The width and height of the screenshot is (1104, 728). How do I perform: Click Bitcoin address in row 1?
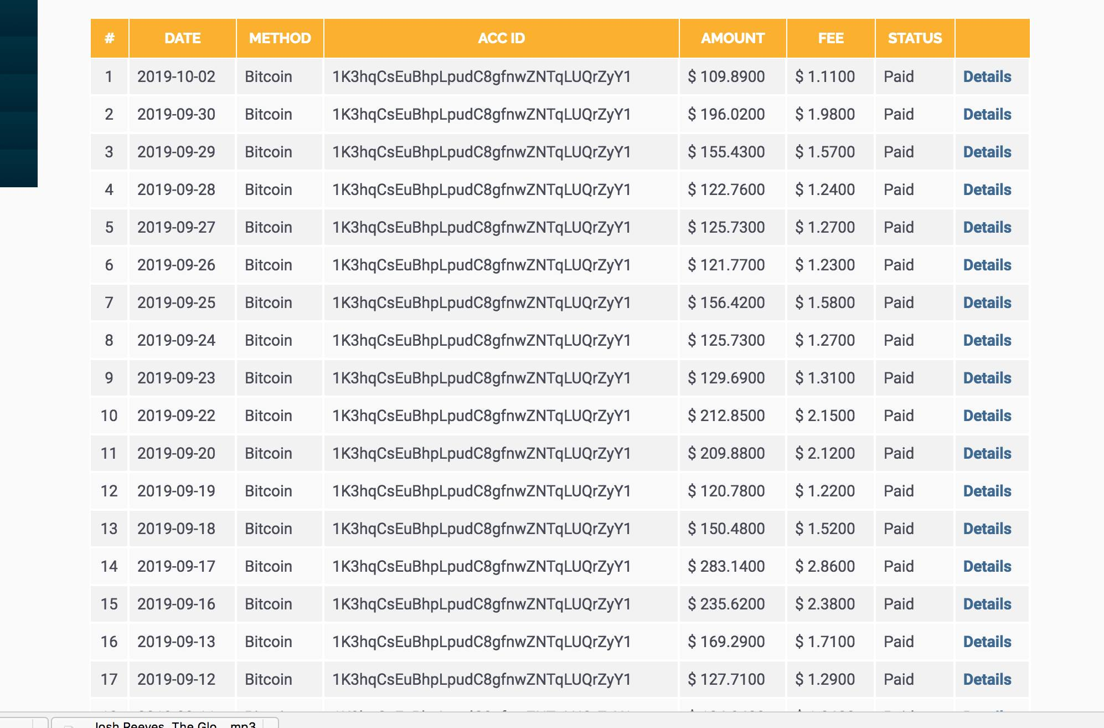point(481,76)
